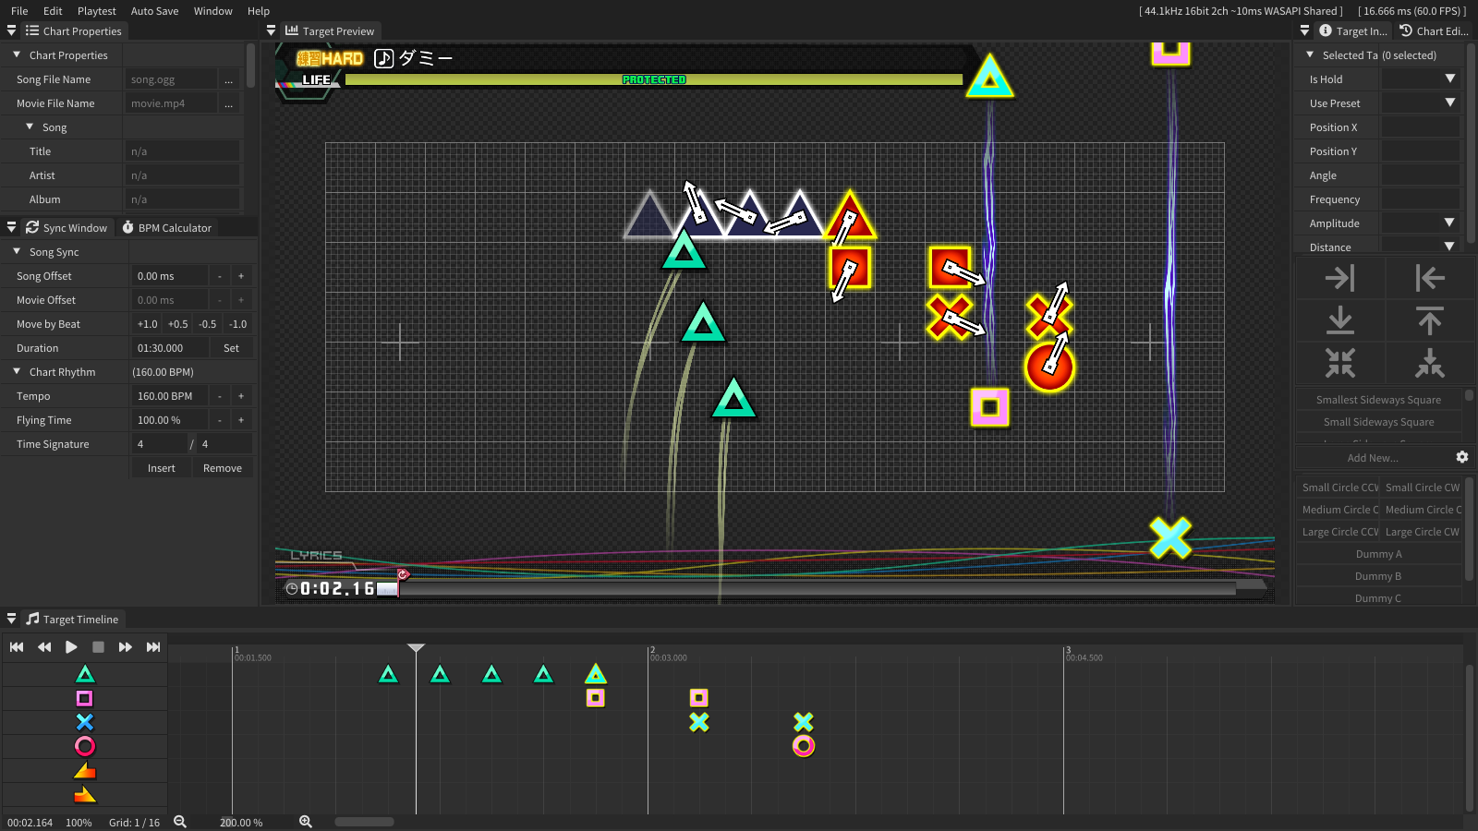
Task: Select the Slide Left row icon in timeline
Action: click(85, 770)
